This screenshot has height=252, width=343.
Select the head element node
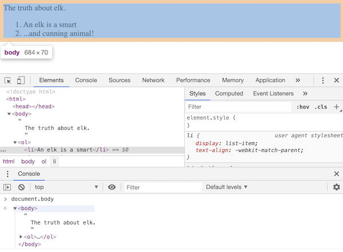coord(34,106)
